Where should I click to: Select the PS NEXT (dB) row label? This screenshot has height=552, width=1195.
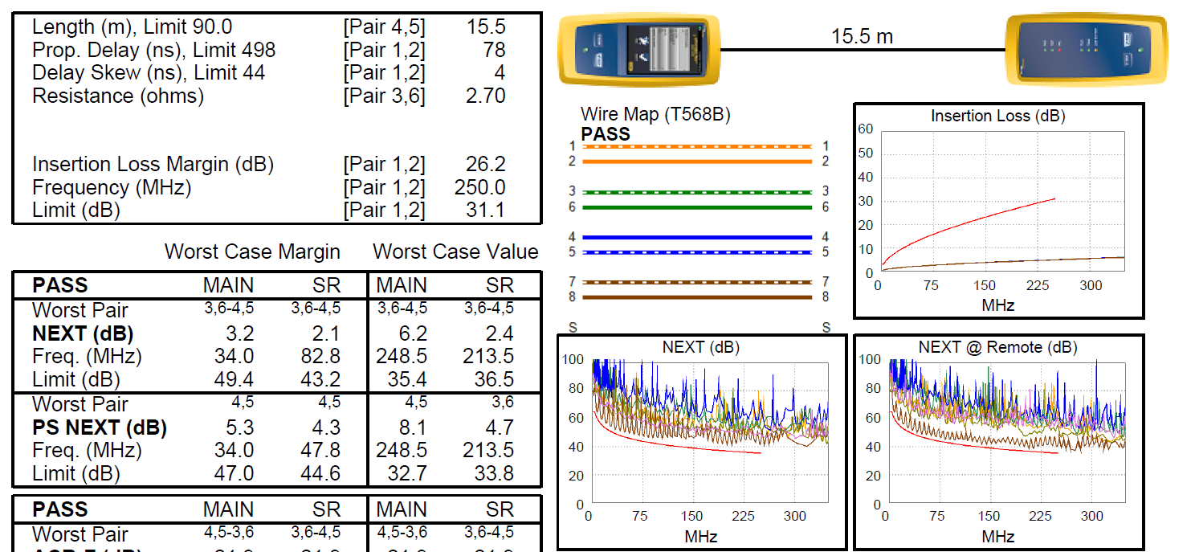pyautogui.click(x=99, y=427)
